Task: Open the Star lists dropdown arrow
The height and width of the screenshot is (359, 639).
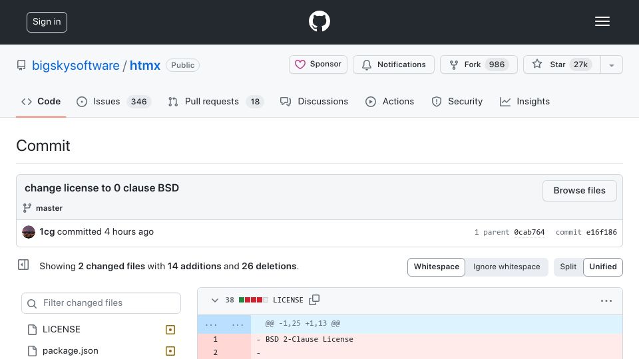Action: pyautogui.click(x=612, y=64)
